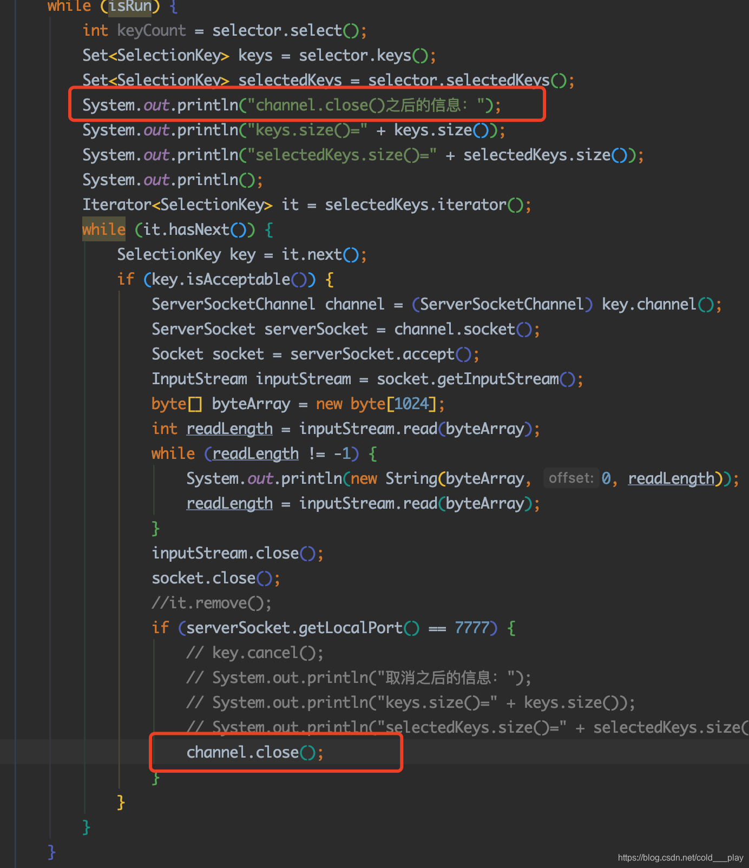Viewport: 749px width, 868px height.
Task: Click the commented '// key.cancel();' line
Action: point(255,653)
